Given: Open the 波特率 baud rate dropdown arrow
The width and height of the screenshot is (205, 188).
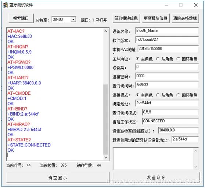Looking at the screenshot, I should coord(73,19).
